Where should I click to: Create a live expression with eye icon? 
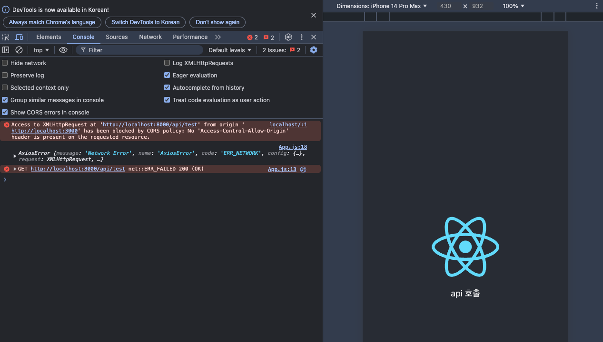(63, 50)
